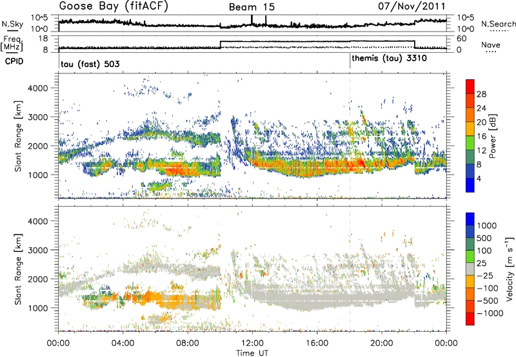516x357 pixels.
Task: Click the "-500" tick on Velocity colorbar
Action: (x=488, y=300)
